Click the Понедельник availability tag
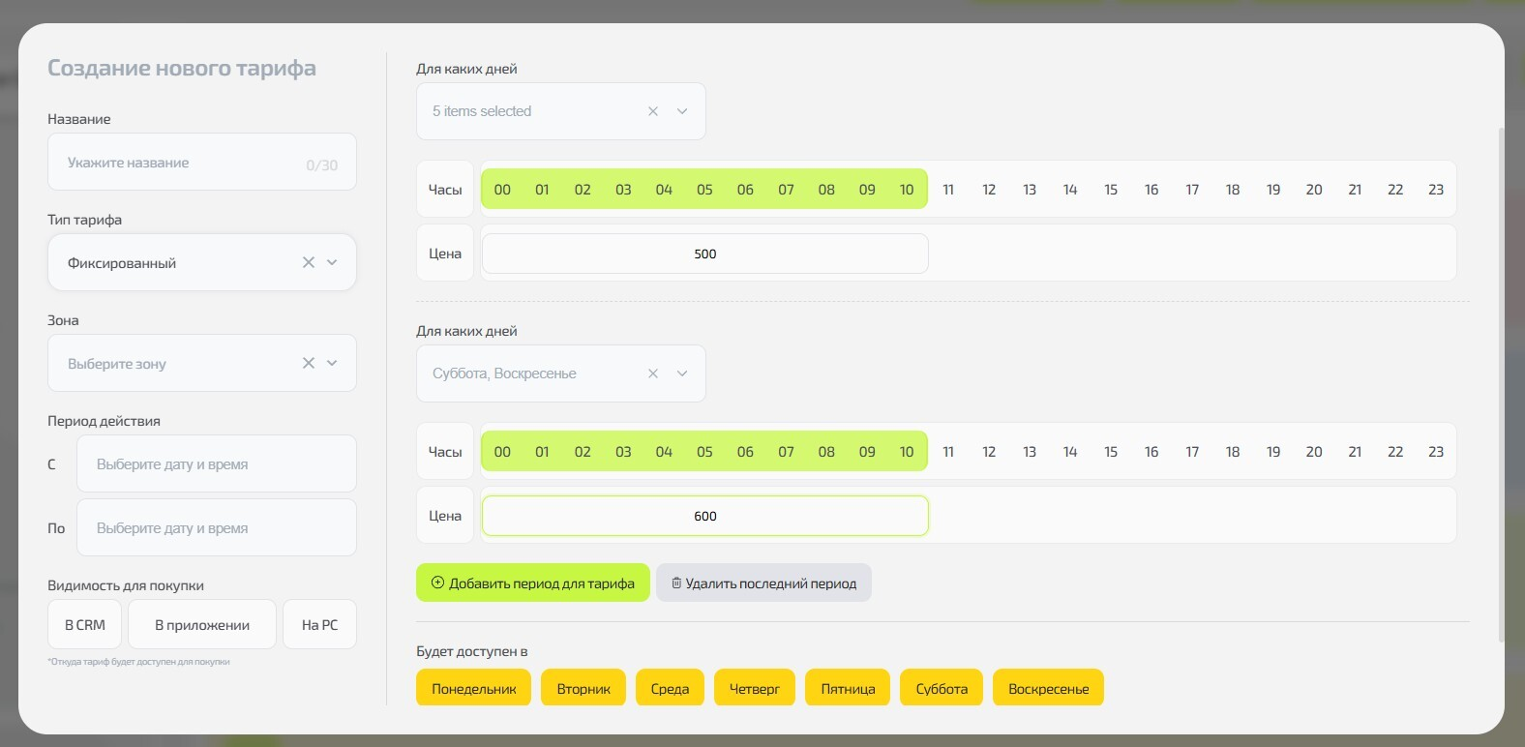 point(473,689)
